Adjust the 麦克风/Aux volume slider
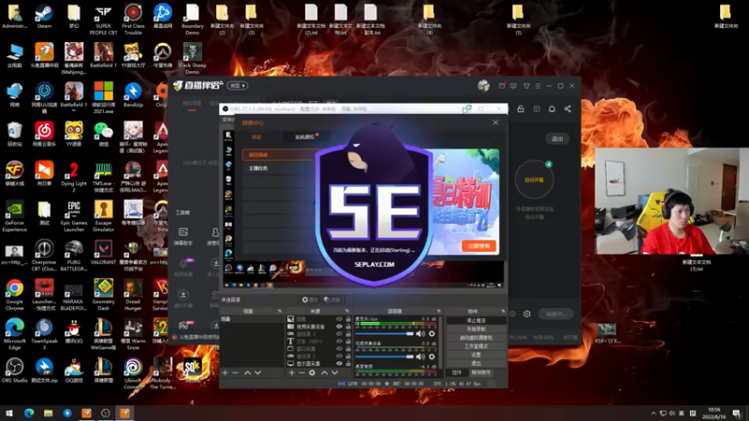749x421 pixels. tap(385, 334)
